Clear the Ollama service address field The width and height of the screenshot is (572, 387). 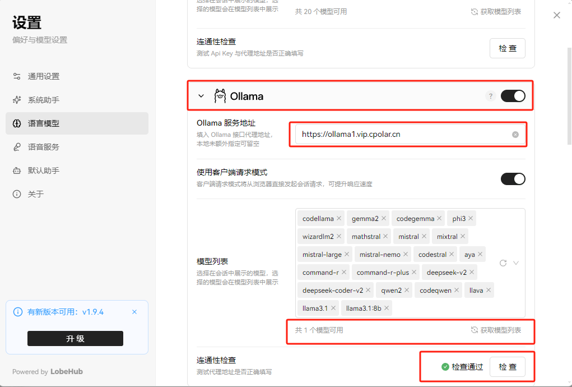(x=515, y=135)
